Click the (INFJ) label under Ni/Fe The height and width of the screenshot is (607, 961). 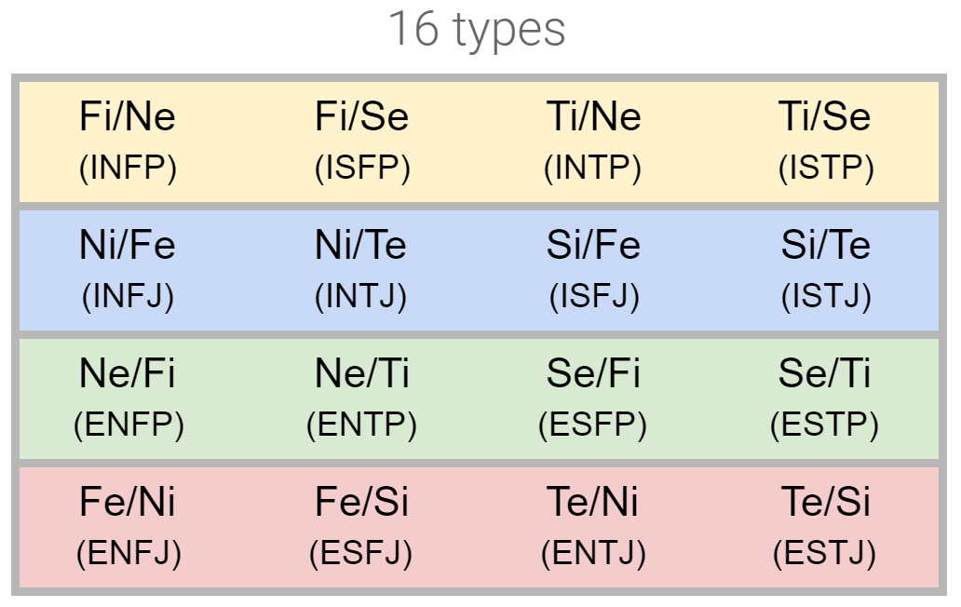click(x=129, y=296)
